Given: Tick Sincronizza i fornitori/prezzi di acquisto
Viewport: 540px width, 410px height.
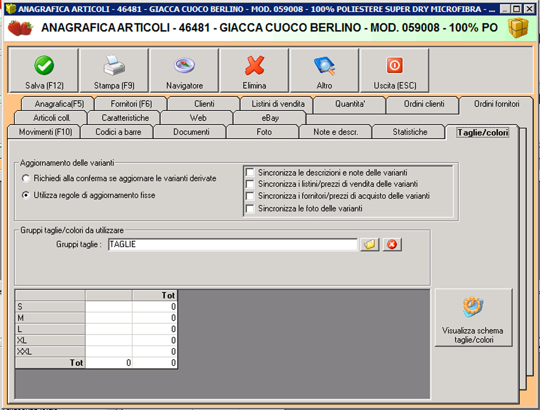Looking at the screenshot, I should [250, 196].
